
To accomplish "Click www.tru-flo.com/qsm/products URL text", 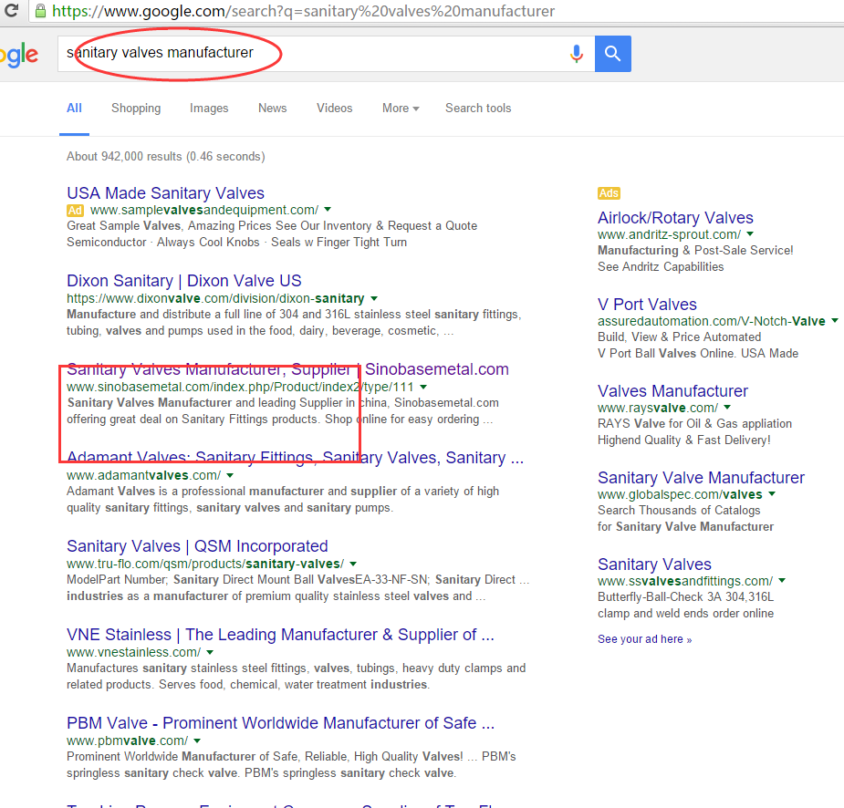I will point(205,564).
